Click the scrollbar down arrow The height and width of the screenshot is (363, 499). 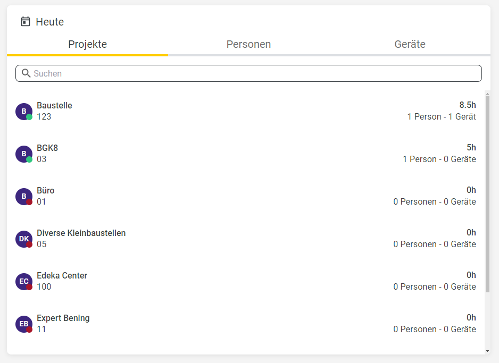pos(487,351)
